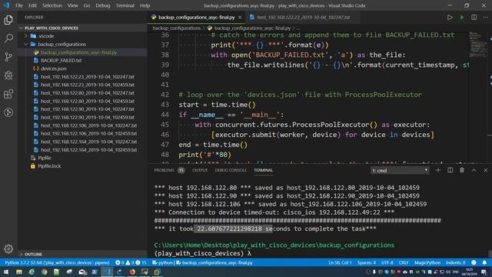Image resolution: width=492 pixels, height=277 pixels.
Task: Change indentation via 'Spaces: 4'
Action: pyautogui.click(x=366, y=262)
